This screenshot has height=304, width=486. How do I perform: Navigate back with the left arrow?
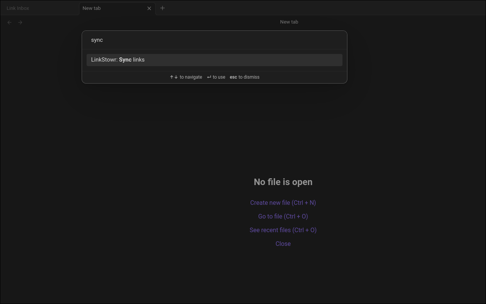(9, 22)
